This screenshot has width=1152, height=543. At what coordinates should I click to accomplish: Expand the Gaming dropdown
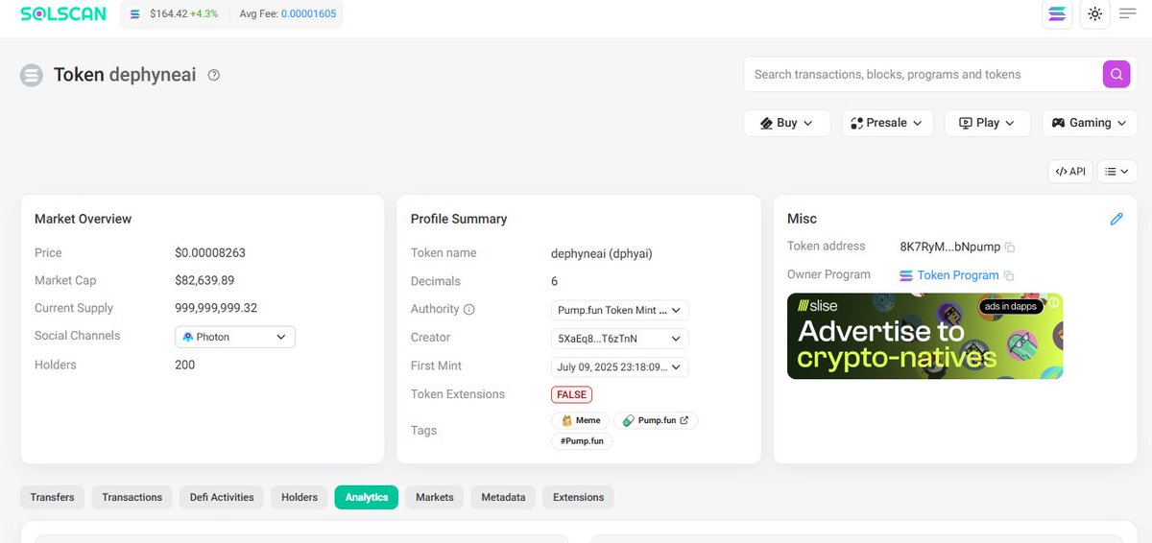click(1090, 123)
